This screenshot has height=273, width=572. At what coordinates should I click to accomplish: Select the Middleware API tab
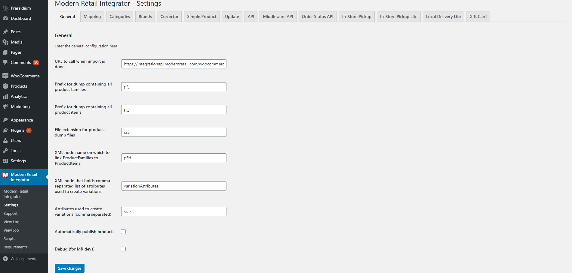278,16
